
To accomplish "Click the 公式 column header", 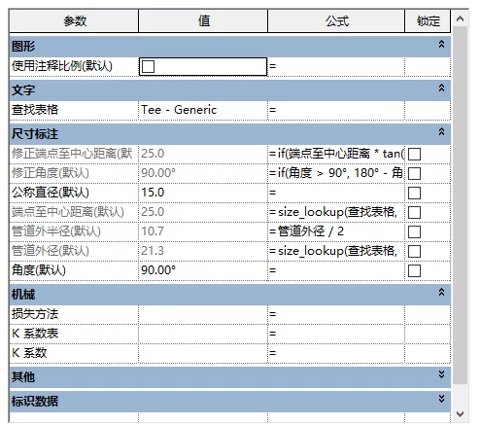I will pyautogui.click(x=336, y=21).
